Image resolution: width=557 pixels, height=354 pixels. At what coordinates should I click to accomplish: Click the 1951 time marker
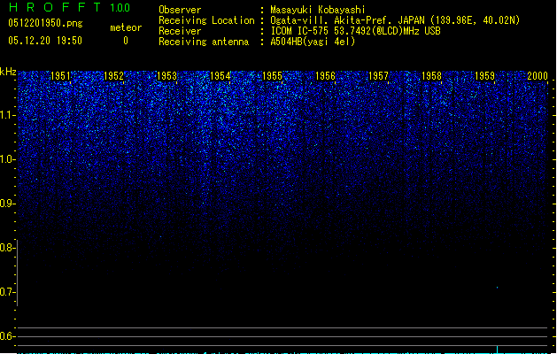(60, 76)
